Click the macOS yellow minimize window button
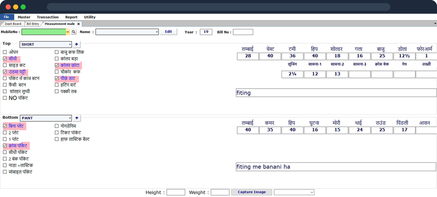 tap(16, 7)
